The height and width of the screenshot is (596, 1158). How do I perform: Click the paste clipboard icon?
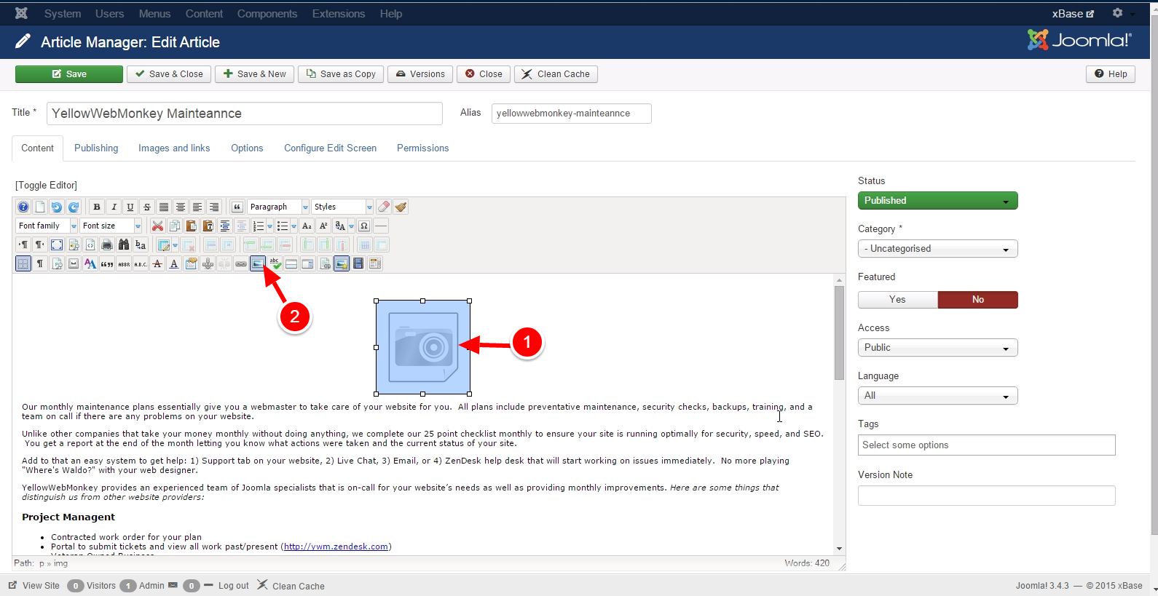[191, 226]
